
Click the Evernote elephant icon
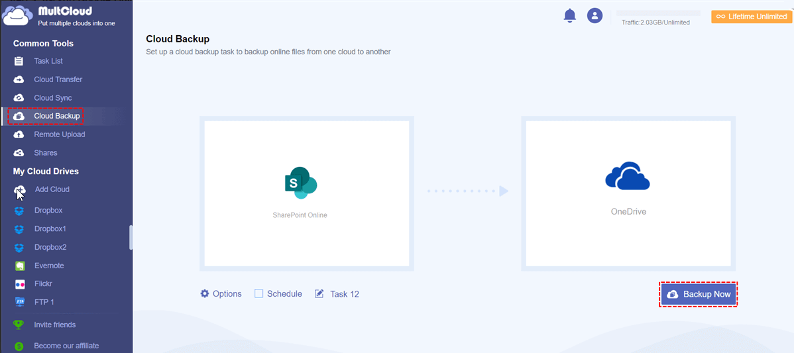(x=19, y=266)
